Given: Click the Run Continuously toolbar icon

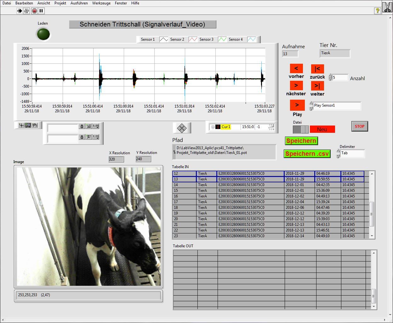Looking at the screenshot, I should [x=27, y=11].
